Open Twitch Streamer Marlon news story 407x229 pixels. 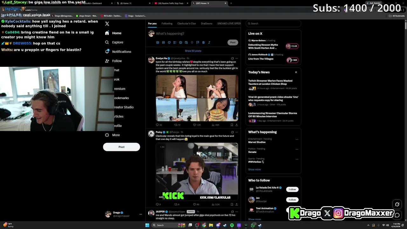273,84
